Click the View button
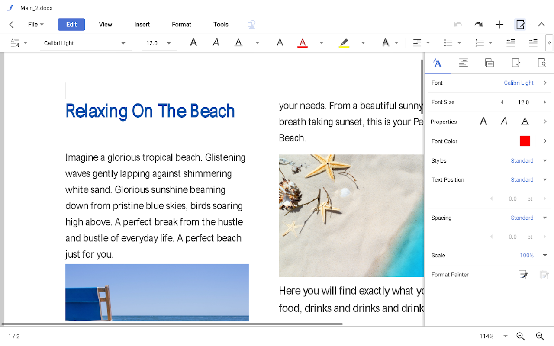The image size is (554, 346). [106, 24]
